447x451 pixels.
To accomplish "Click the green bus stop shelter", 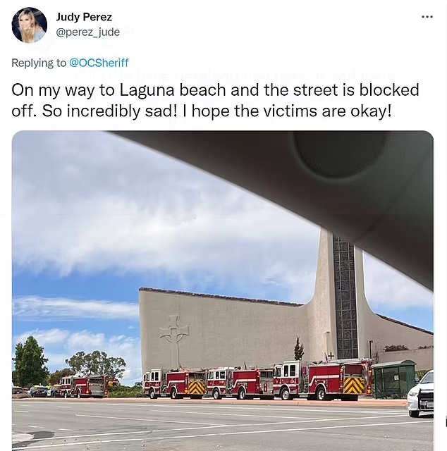I will pos(394,379).
